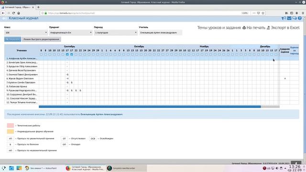Click the US keyboard layout indicator
The image size is (306, 172).
[269, 168]
